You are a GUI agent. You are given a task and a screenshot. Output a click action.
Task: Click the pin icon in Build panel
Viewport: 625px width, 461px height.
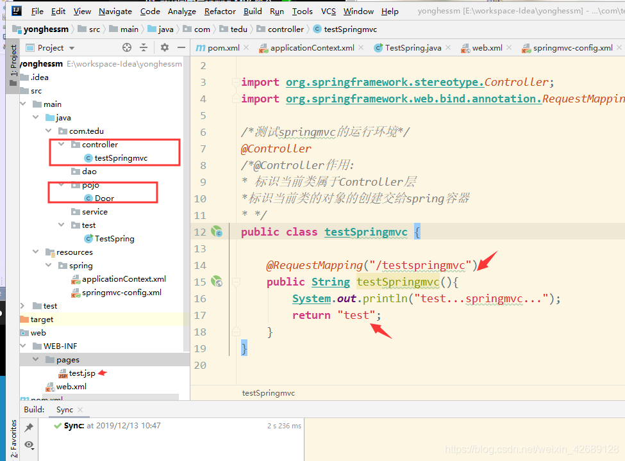(x=29, y=428)
